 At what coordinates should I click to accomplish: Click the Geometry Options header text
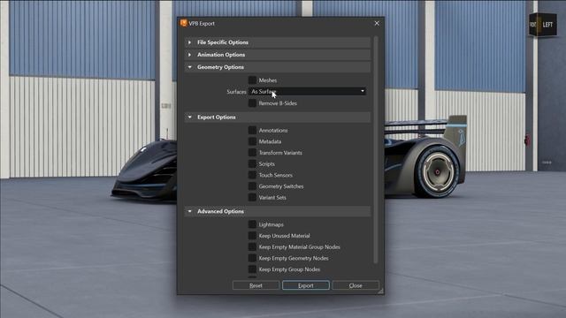220,67
